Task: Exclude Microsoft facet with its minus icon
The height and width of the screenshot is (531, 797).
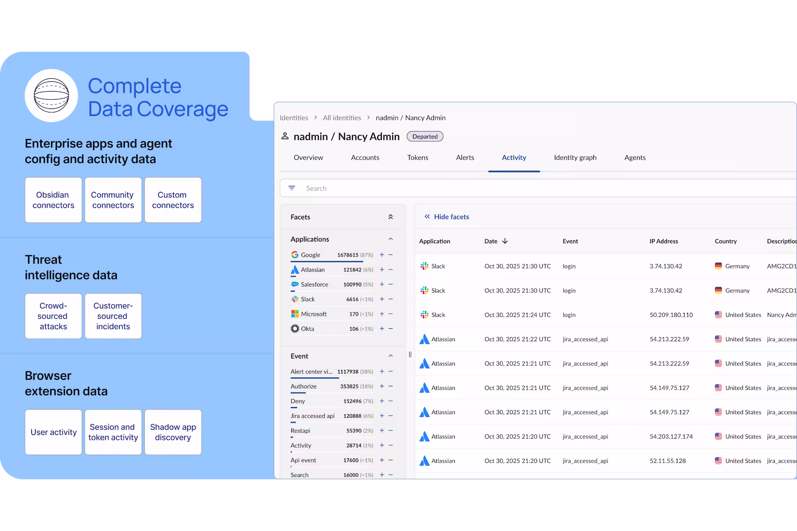Action: point(391,314)
